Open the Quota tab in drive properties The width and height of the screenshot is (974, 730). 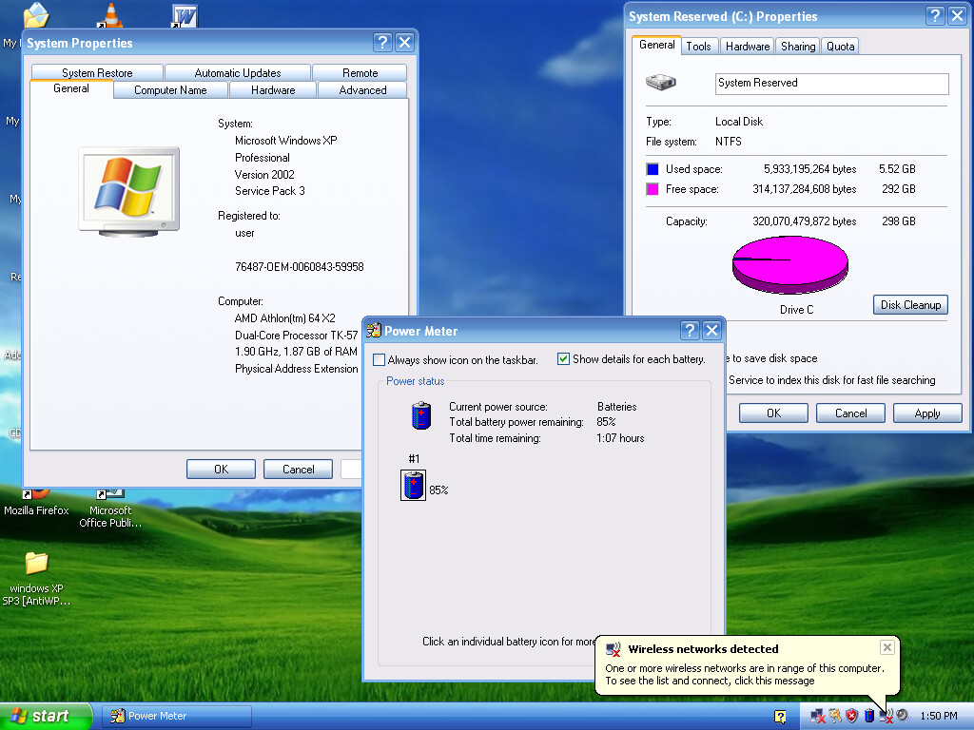(841, 46)
